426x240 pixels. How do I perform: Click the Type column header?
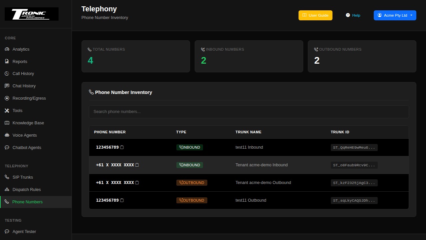(181, 132)
